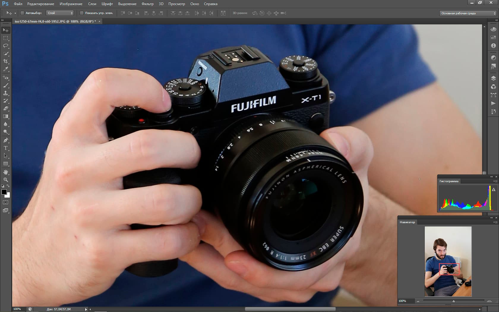This screenshot has width=499, height=312.
Task: Open the Layers panel icon
Action: coord(493,78)
